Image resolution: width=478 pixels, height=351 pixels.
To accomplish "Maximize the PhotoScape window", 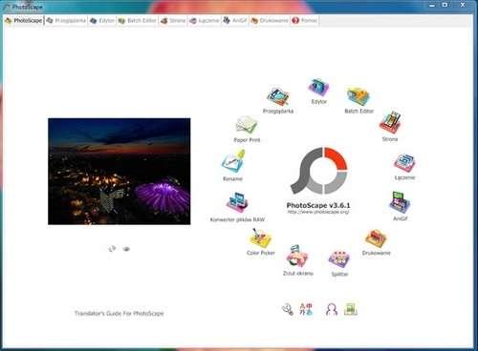I will point(445,5).
